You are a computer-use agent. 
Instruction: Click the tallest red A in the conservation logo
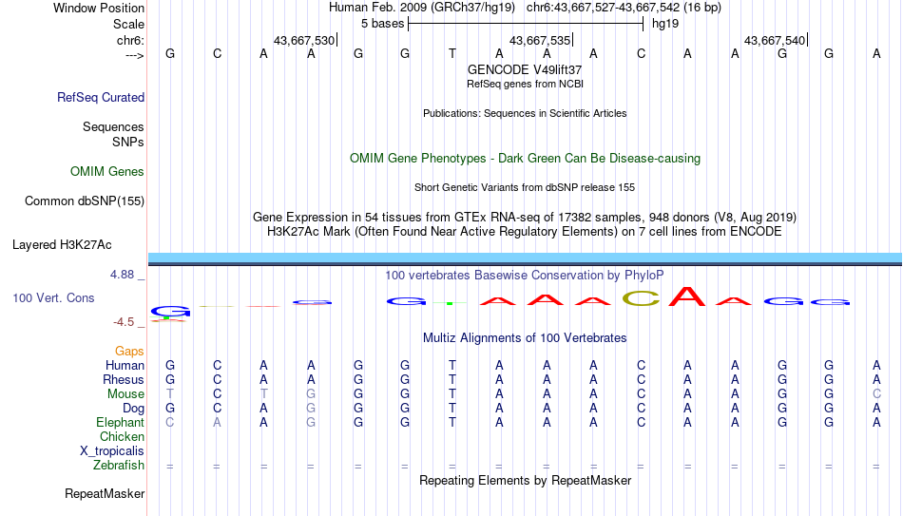687,296
